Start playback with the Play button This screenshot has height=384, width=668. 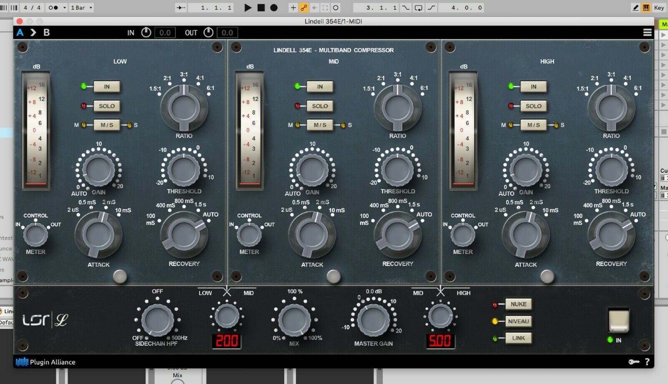[x=248, y=8]
